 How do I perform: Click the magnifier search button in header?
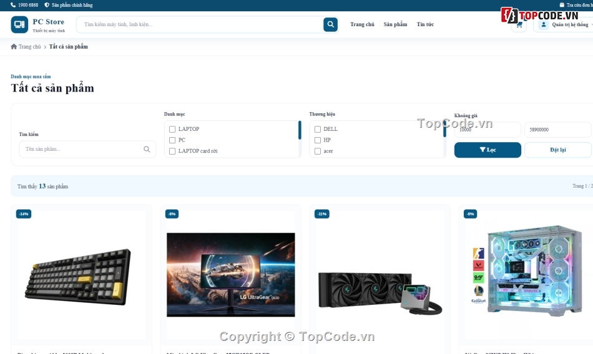click(331, 24)
